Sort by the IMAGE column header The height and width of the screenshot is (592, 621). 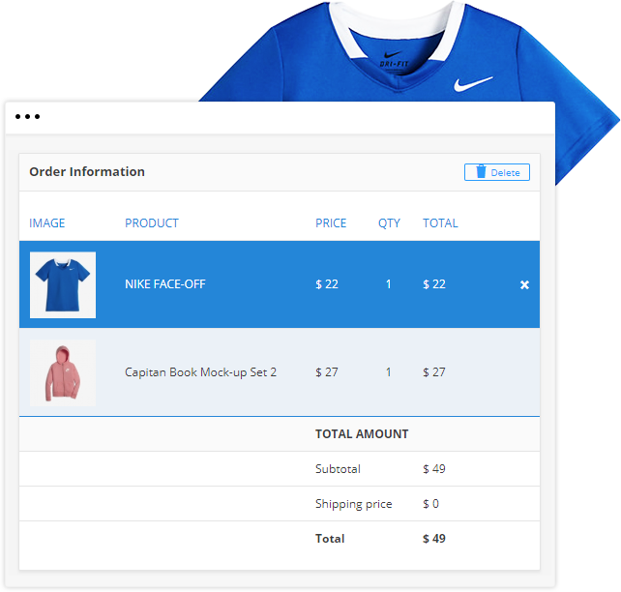click(46, 222)
